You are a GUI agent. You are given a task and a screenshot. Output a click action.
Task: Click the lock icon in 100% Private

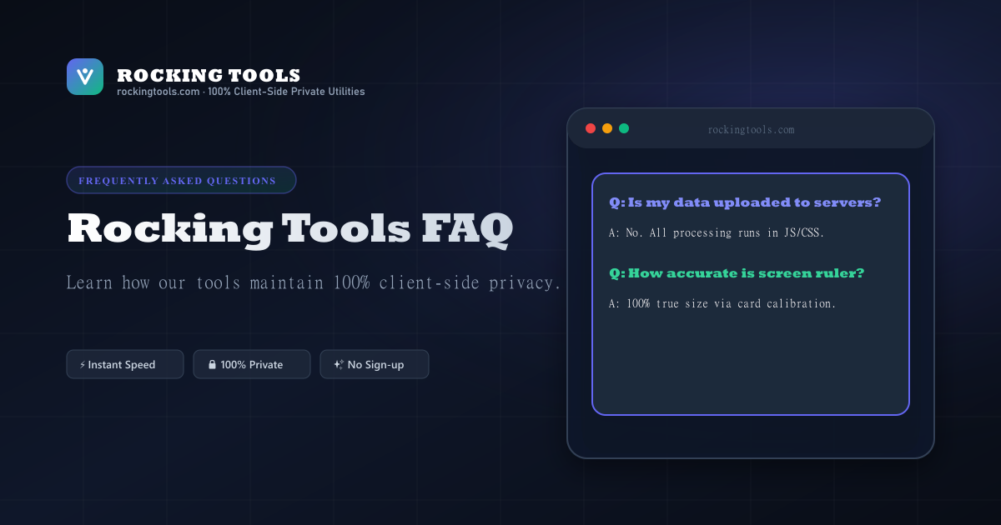[212, 365]
